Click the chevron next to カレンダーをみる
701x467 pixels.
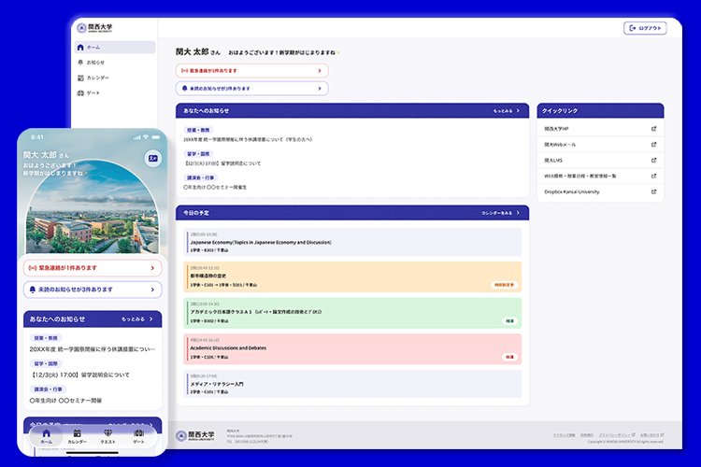518,213
